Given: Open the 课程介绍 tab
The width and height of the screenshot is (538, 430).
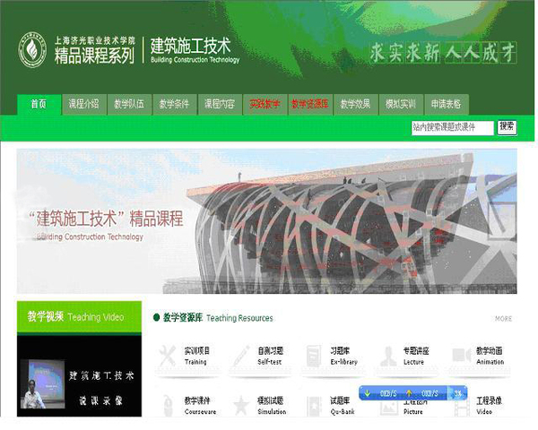Looking at the screenshot, I should click(x=83, y=104).
